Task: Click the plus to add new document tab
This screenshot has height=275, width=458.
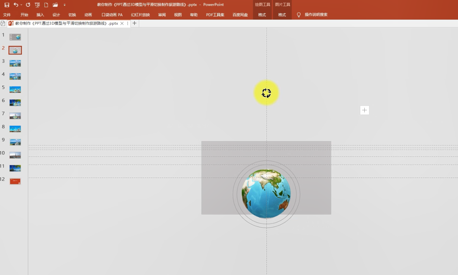Action: click(134, 23)
